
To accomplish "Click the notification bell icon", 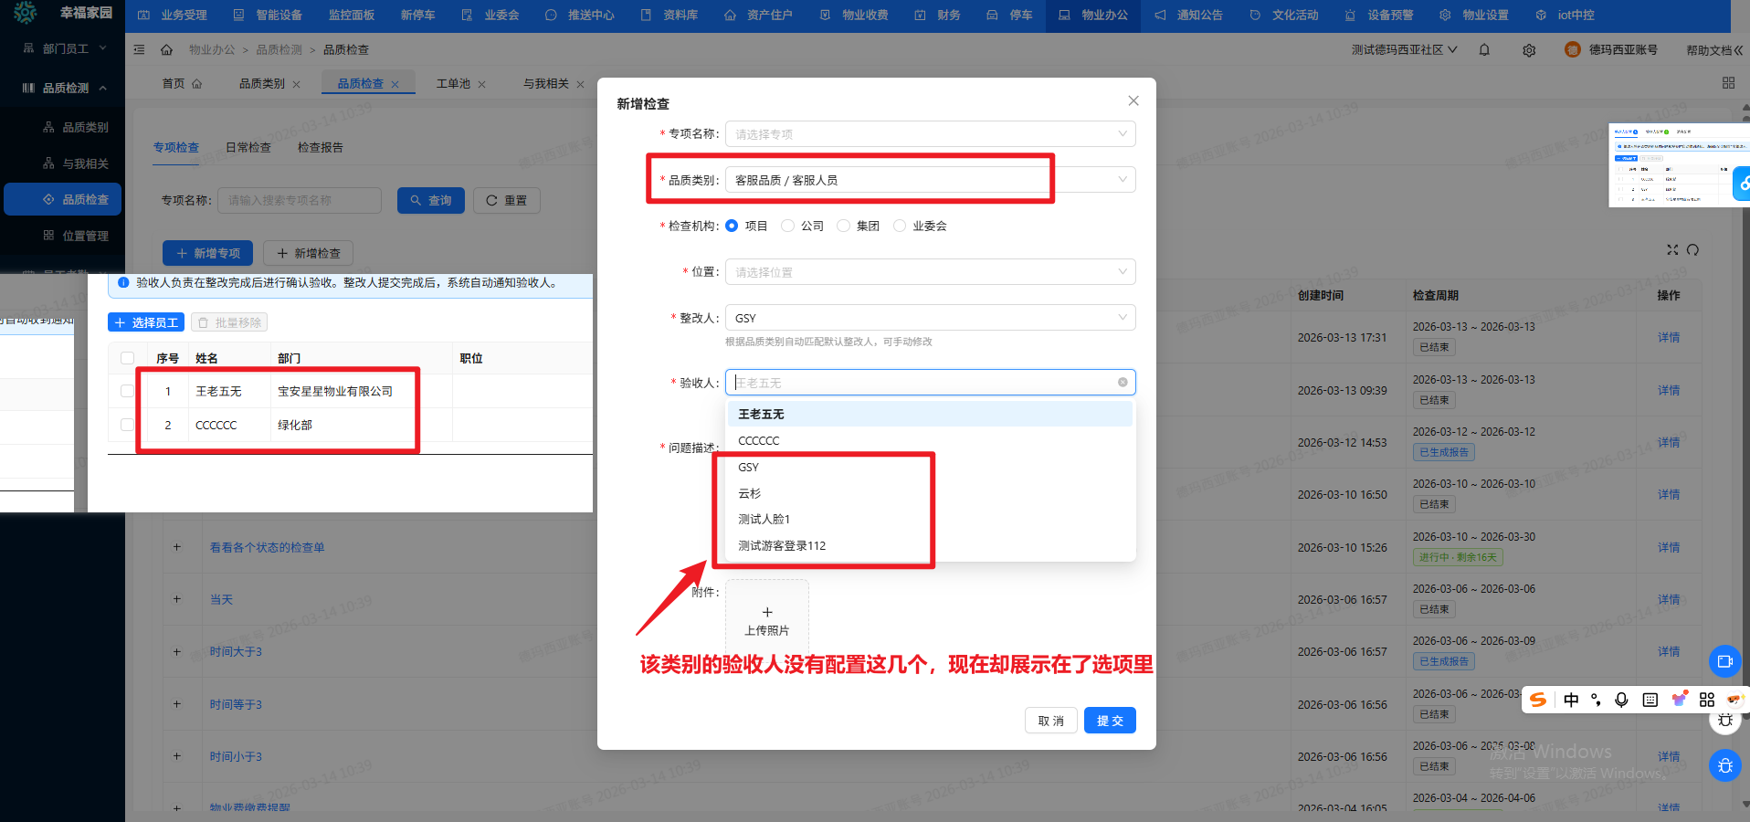I will click(x=1484, y=49).
